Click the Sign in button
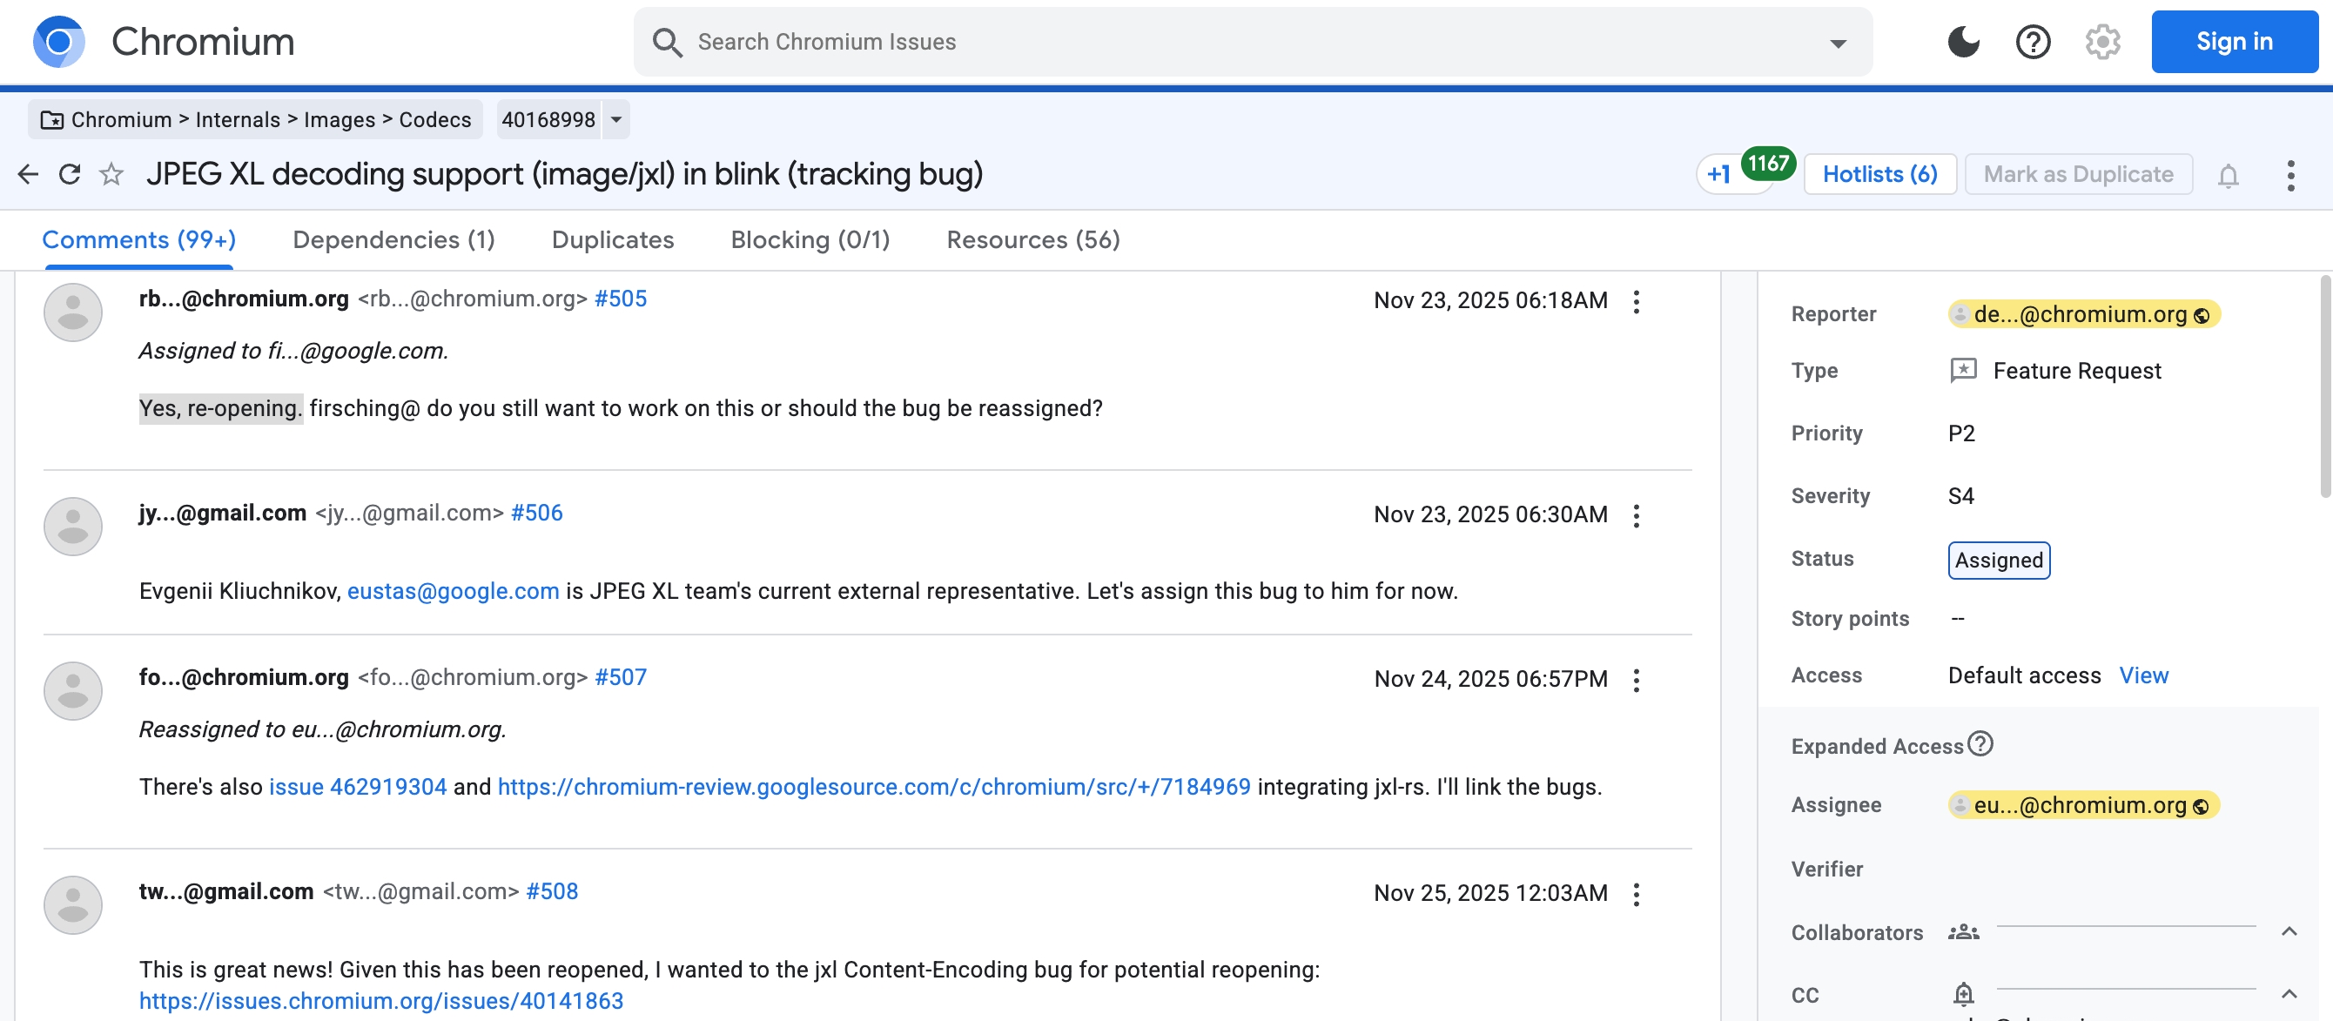The height and width of the screenshot is (1021, 2333). click(2234, 42)
